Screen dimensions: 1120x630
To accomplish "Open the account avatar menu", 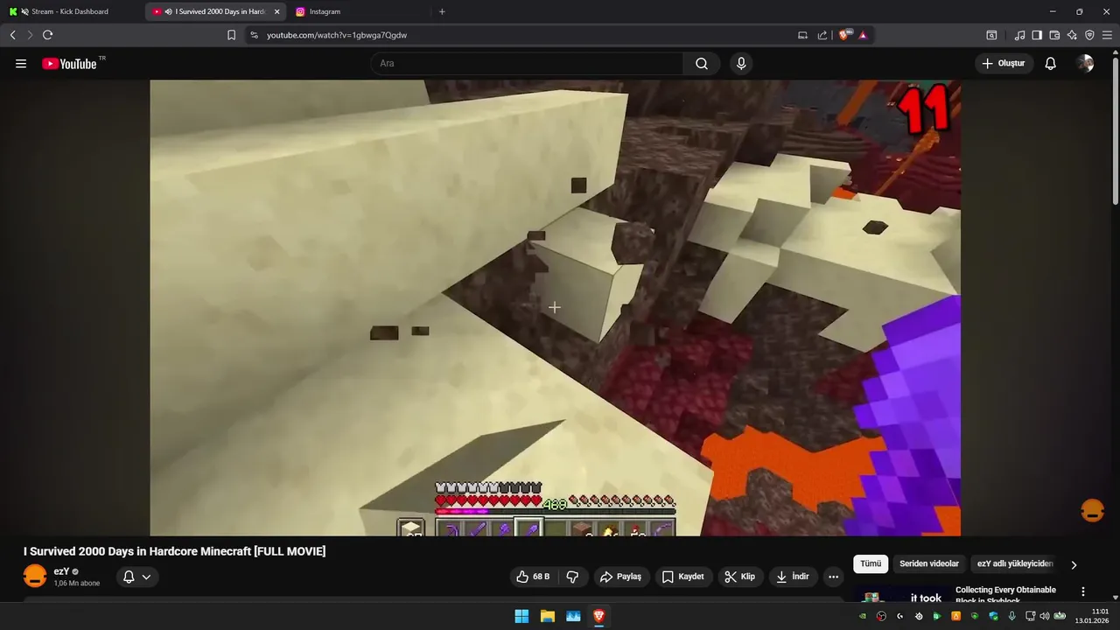I will tap(1085, 64).
